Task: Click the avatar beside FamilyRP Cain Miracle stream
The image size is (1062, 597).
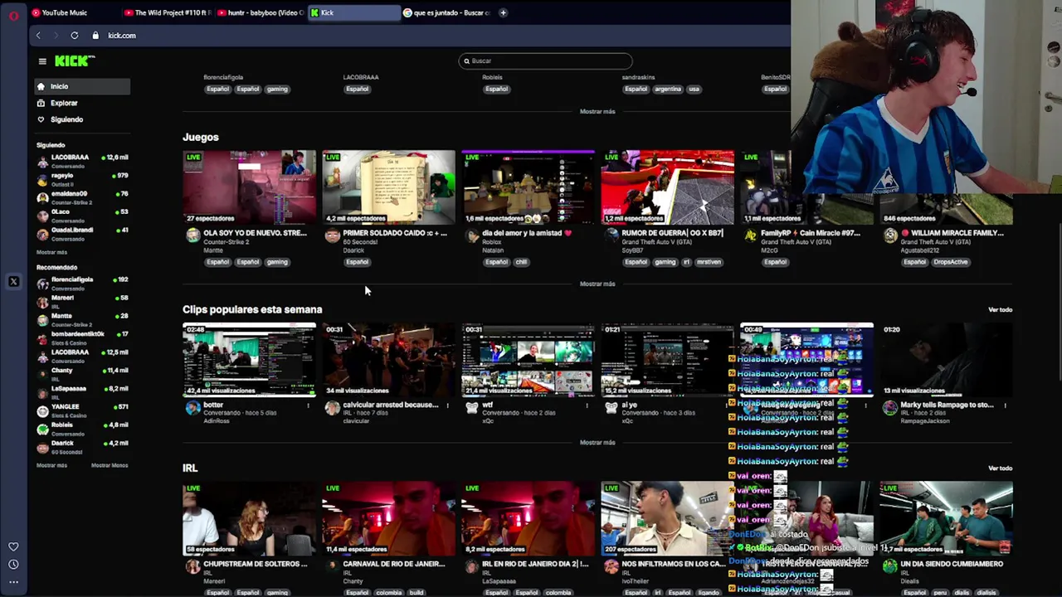Action: 751,235
